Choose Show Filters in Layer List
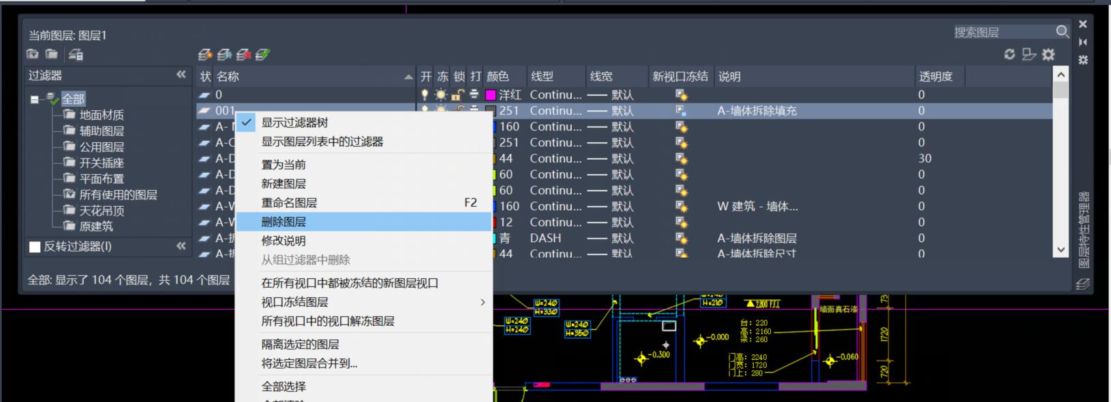1111x402 pixels. pos(322,141)
